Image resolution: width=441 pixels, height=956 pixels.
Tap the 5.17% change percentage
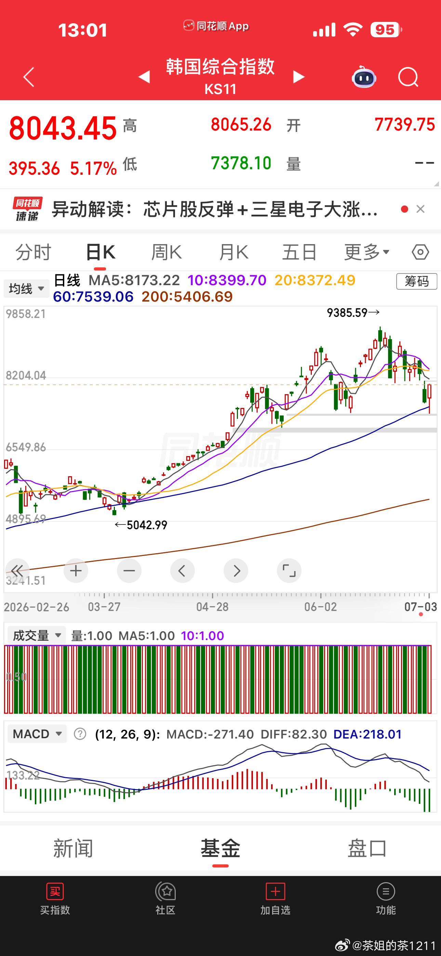pos(94,169)
